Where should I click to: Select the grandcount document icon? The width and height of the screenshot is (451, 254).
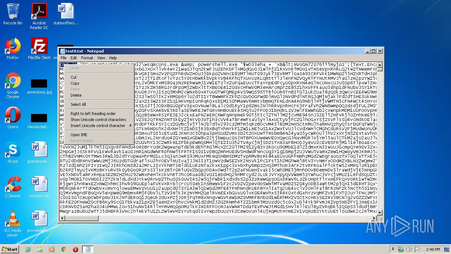tap(39, 152)
